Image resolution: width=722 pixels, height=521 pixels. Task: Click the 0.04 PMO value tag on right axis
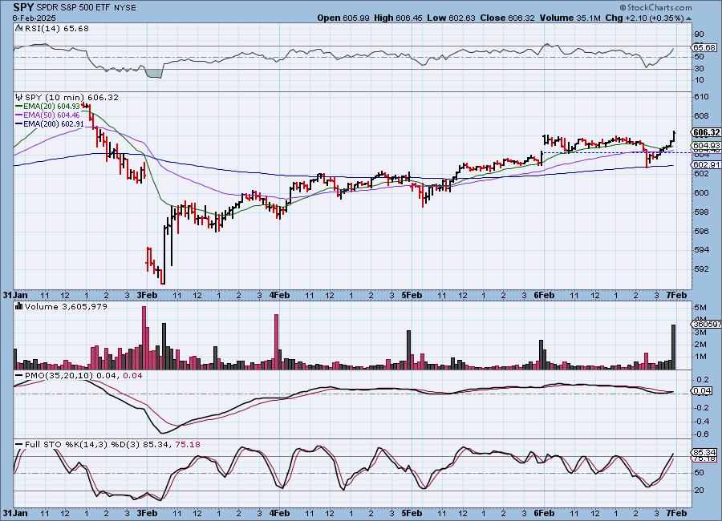pos(703,391)
